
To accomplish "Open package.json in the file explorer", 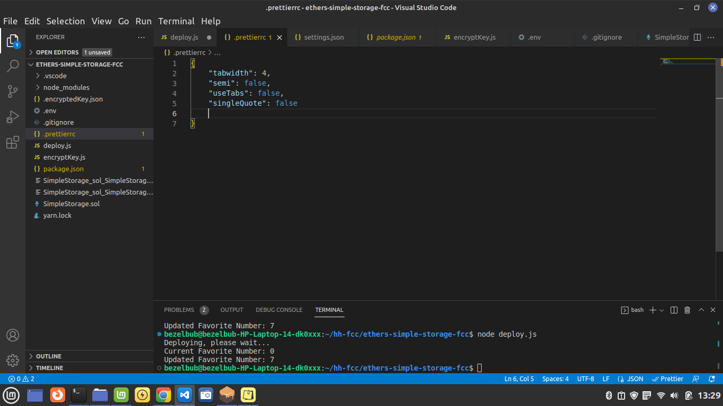I will [89, 169].
